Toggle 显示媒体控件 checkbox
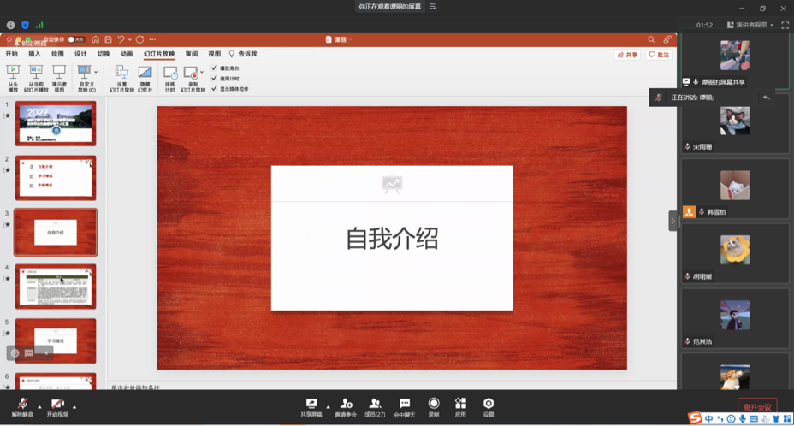 click(x=214, y=89)
